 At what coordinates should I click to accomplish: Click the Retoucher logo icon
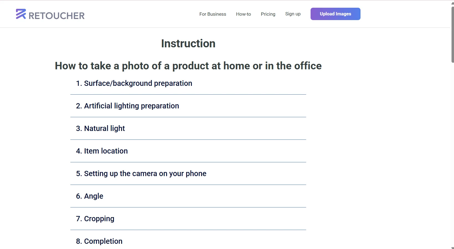21,14
